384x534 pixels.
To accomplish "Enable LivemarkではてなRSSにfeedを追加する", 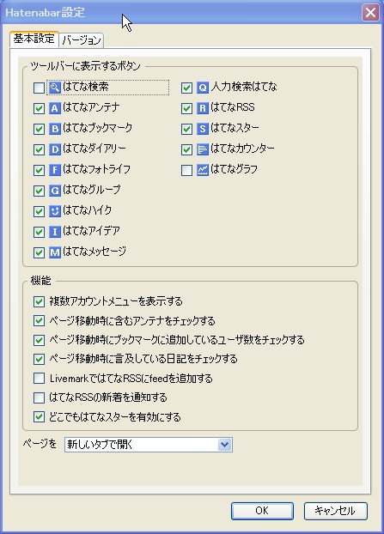I will tap(39, 379).
